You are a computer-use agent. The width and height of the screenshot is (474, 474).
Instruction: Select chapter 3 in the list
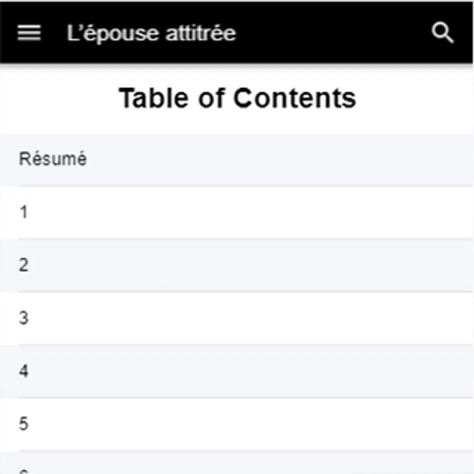click(237, 318)
